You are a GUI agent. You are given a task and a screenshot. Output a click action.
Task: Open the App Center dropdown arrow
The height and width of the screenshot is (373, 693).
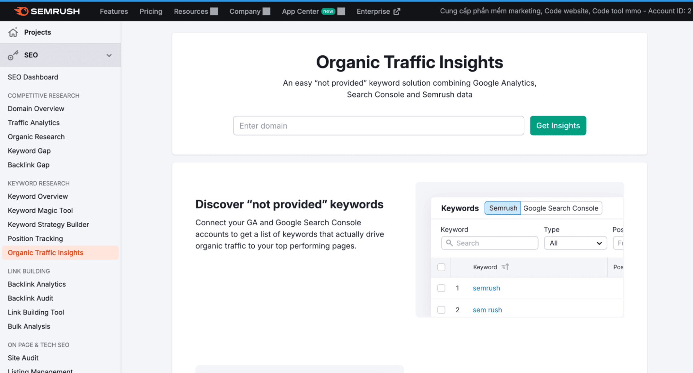(341, 12)
